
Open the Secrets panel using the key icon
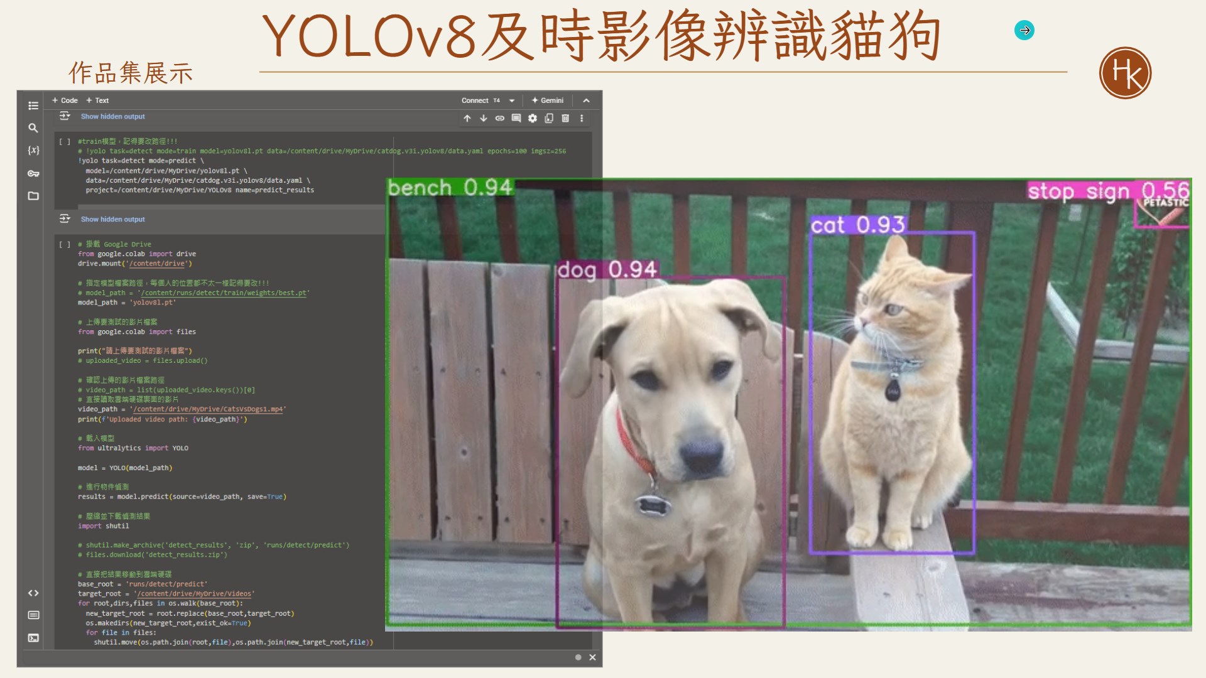coord(34,174)
